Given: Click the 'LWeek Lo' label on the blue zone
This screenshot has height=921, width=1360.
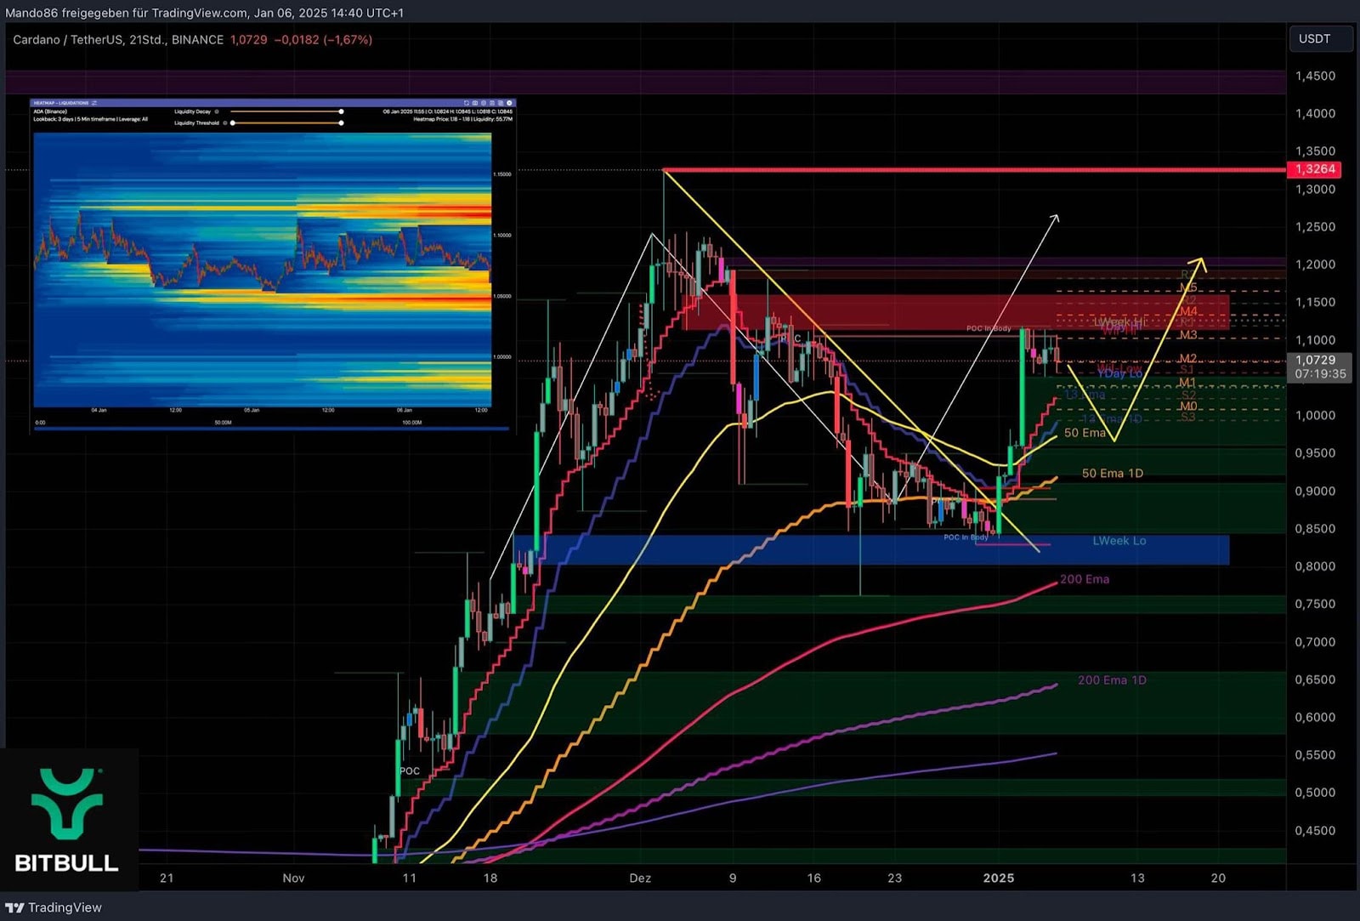Looking at the screenshot, I should (1119, 541).
